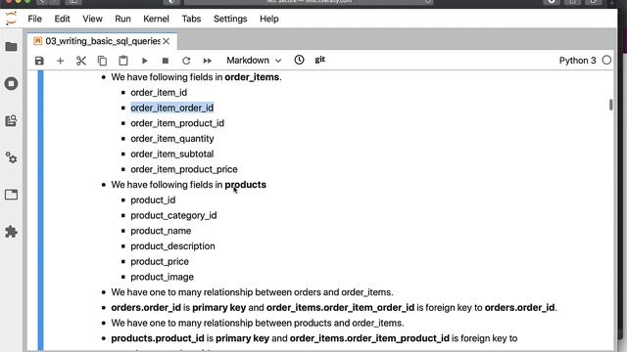The height and width of the screenshot is (352, 627).
Task: Click the order_item_subtotal list item
Action: (172, 154)
